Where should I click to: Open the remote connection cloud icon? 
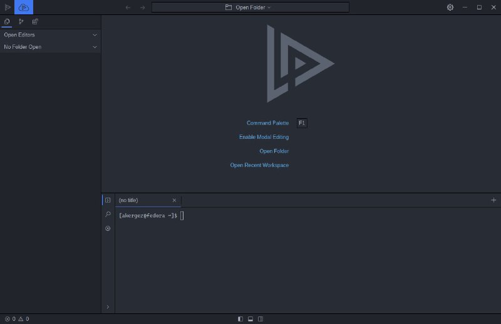coord(24,7)
